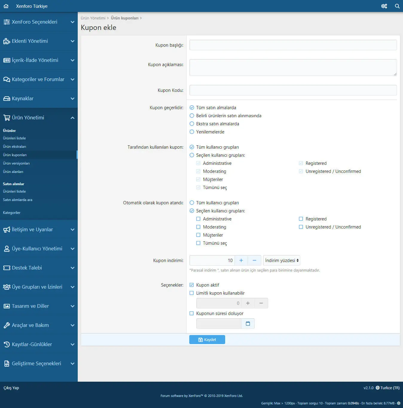The image size is (403, 408).
Task: Expand Tasarım ve Diller chevron
Action: click(72, 306)
